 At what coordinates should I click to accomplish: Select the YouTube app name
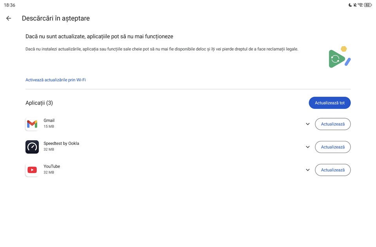[52, 166]
